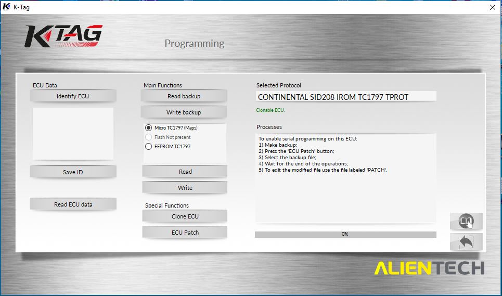Image resolution: width=502 pixels, height=296 pixels.
Task: Click the 'Selected Protocol' label
Action: pos(278,85)
